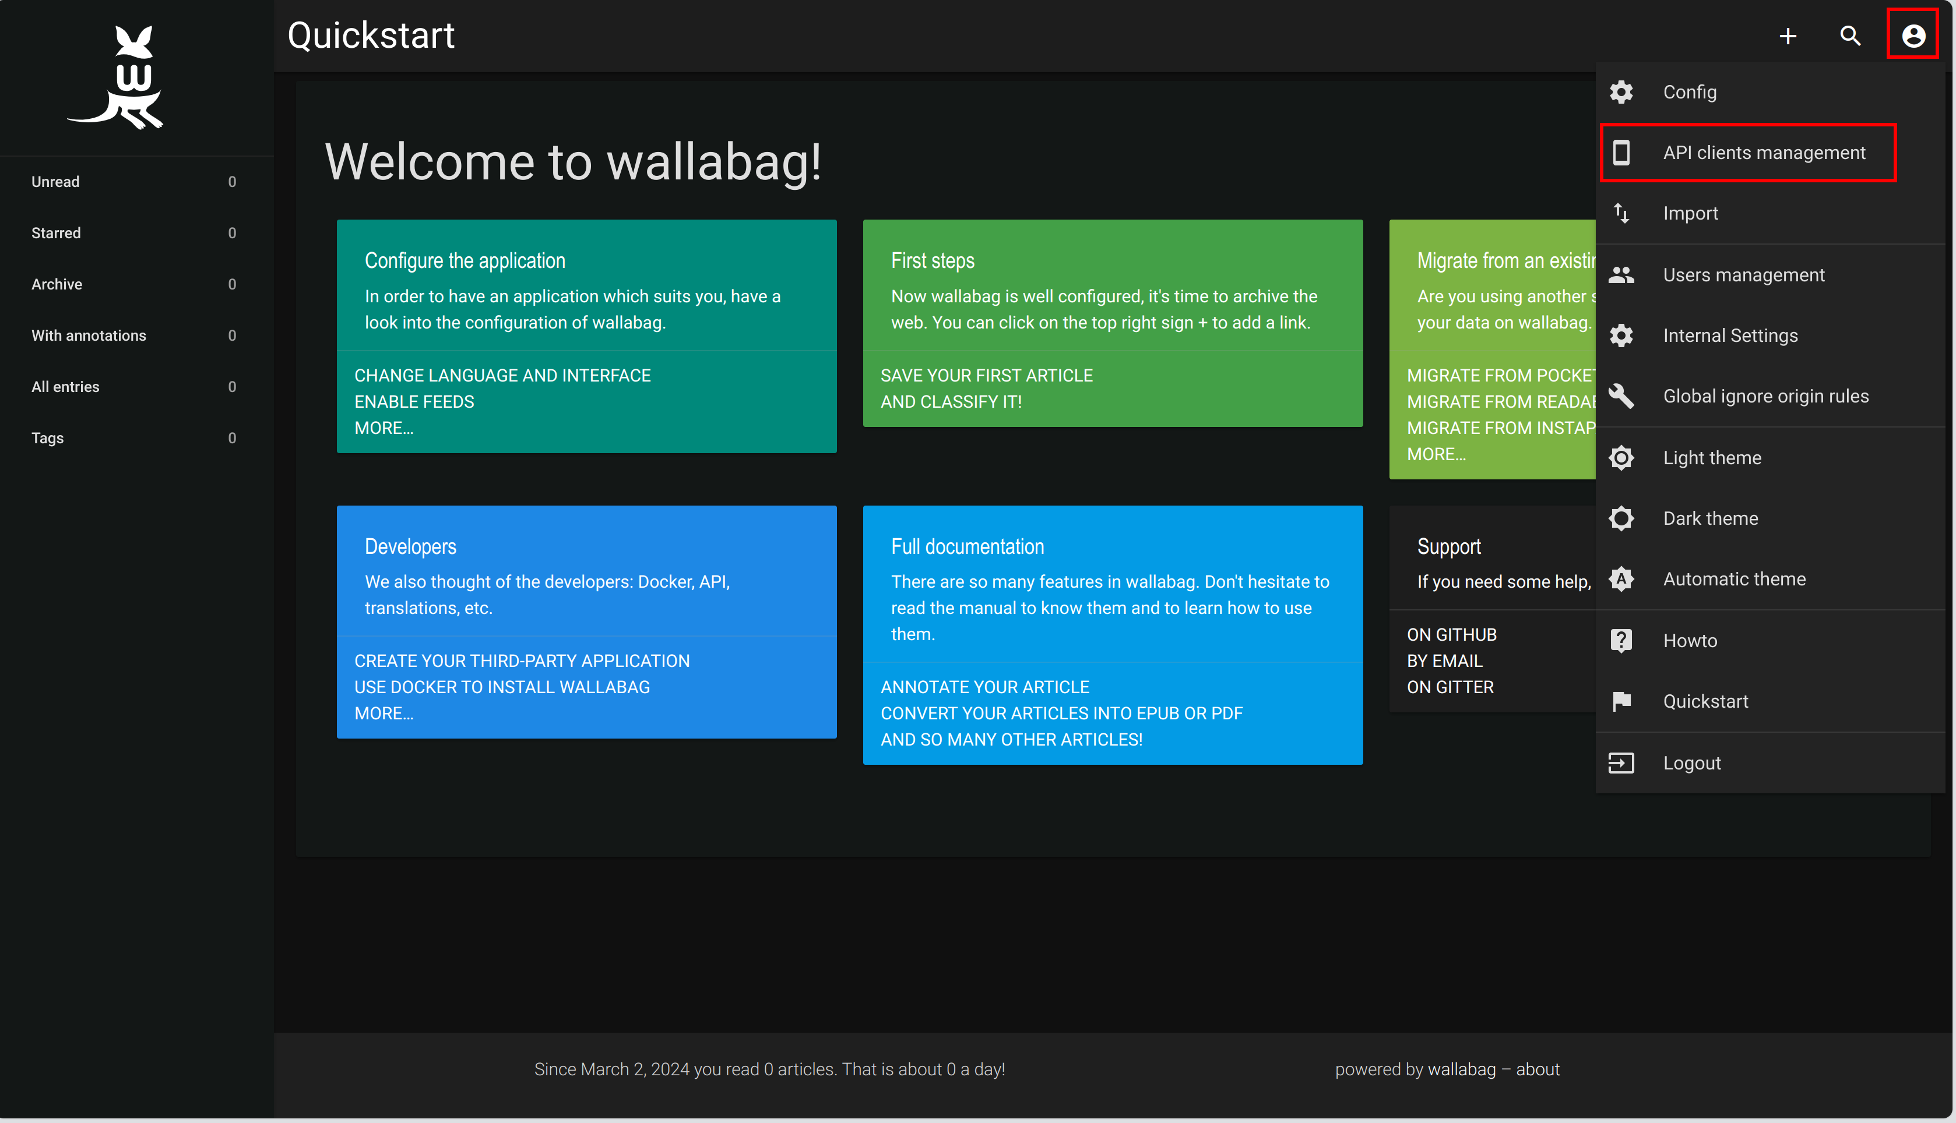Click the footer reading statistics text
This screenshot has width=1956, height=1123.
[x=769, y=1070]
